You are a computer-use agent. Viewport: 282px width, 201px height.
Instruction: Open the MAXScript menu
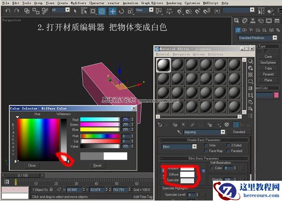pos(211,3)
